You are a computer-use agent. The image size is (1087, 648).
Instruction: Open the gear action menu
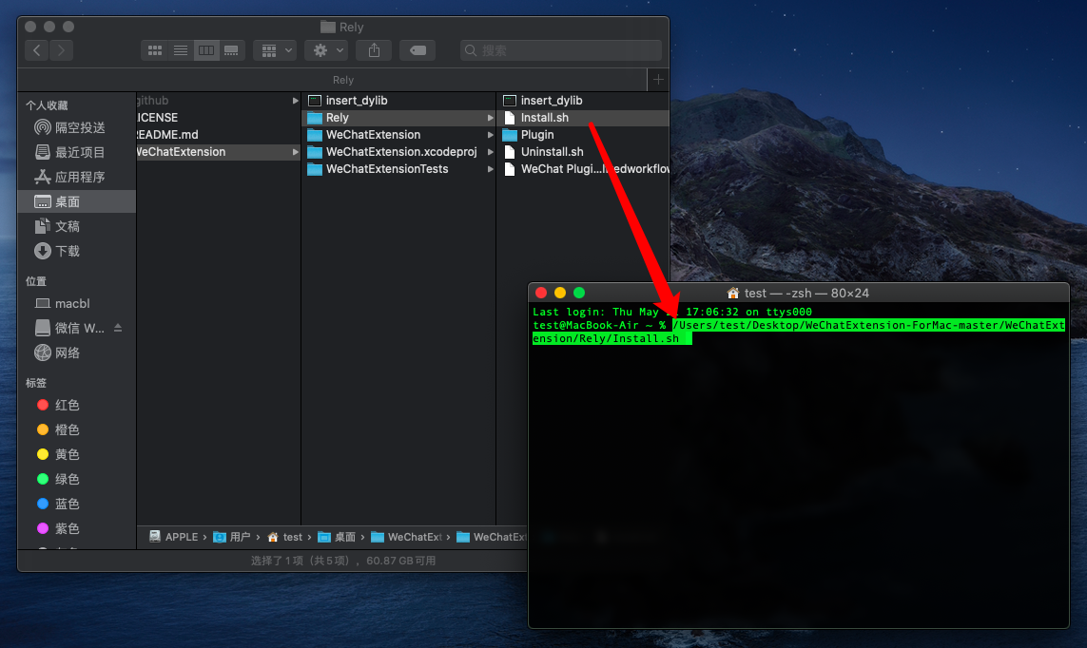click(326, 49)
